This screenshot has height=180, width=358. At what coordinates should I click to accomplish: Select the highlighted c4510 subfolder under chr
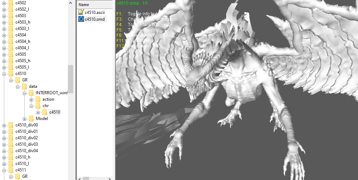(55, 112)
